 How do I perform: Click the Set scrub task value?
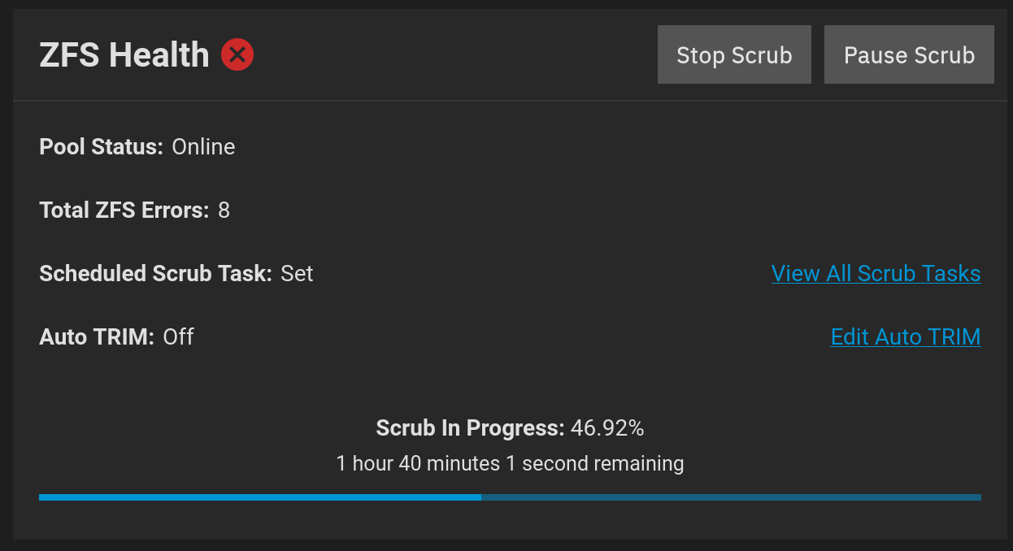tap(297, 273)
